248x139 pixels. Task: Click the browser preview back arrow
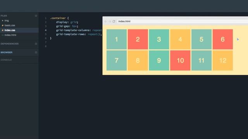tap(106, 21)
